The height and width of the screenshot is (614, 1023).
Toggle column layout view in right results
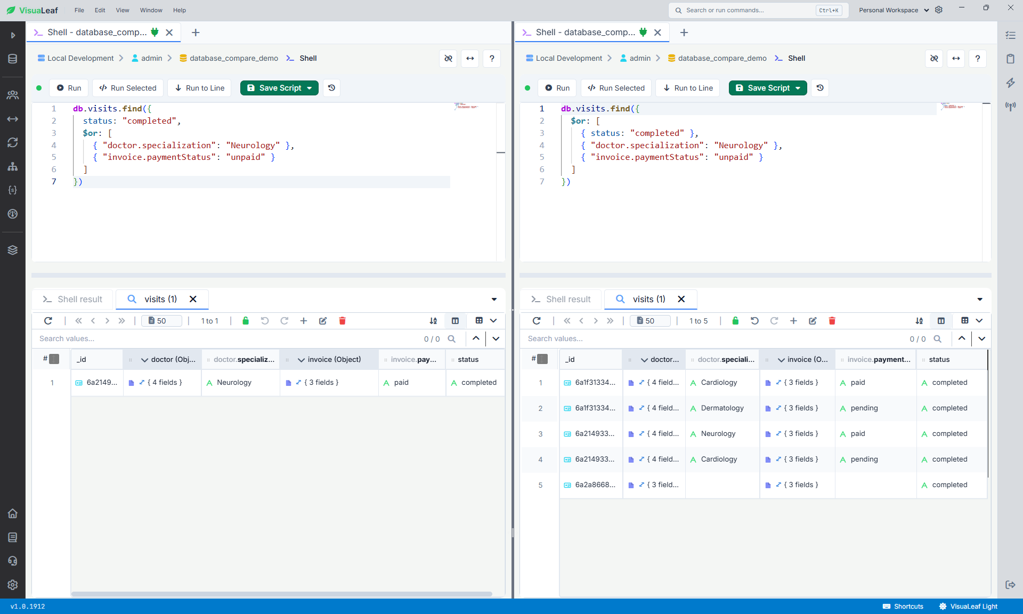(941, 321)
